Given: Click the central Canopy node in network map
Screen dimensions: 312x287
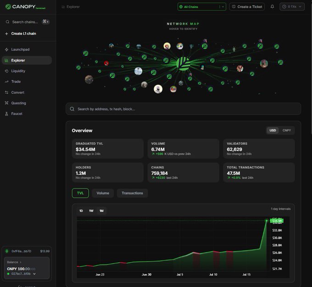Looking at the screenshot, I should pos(183,63).
